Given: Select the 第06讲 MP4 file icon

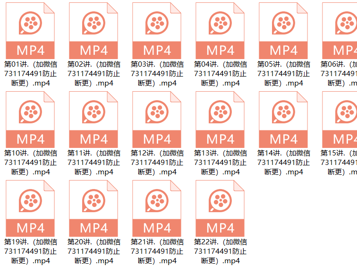Looking at the screenshot, I should tap(340, 31).
